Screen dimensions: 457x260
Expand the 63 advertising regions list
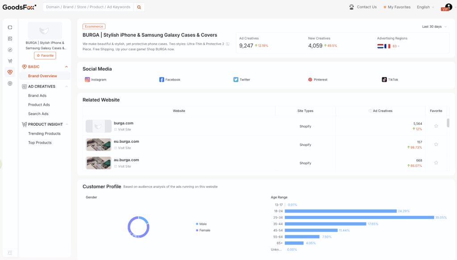(396, 46)
